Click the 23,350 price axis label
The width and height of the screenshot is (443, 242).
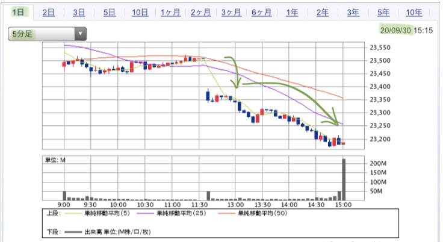380,100
